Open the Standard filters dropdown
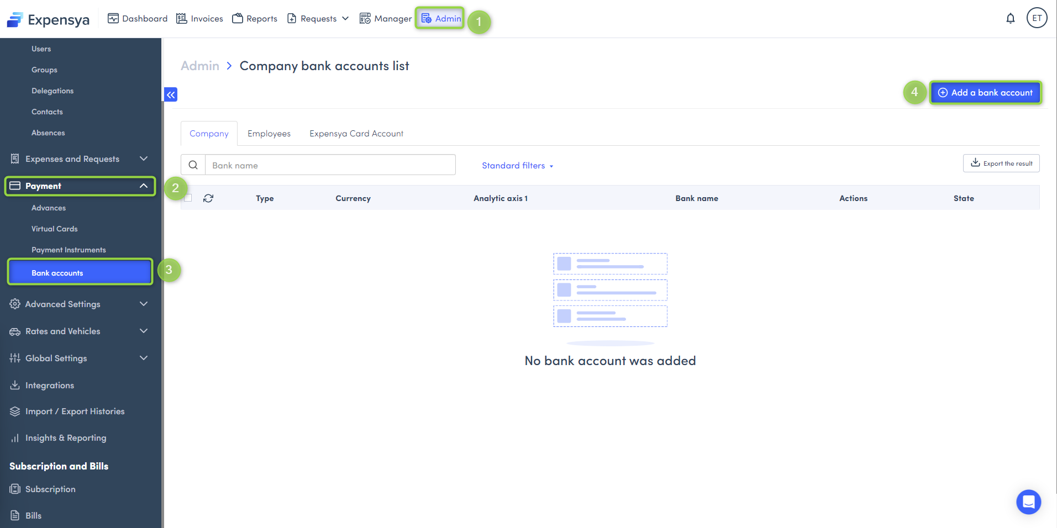Viewport: 1057px width, 528px height. tap(517, 166)
